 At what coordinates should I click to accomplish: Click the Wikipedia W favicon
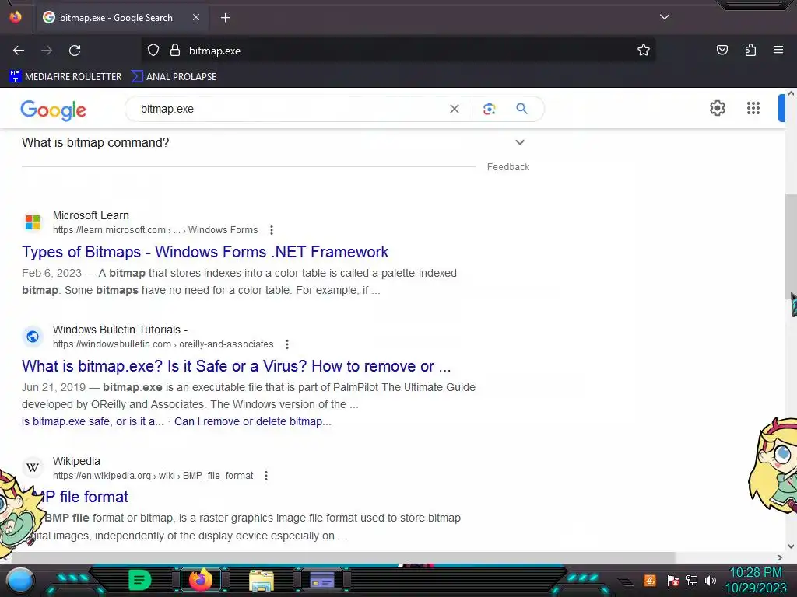33,467
